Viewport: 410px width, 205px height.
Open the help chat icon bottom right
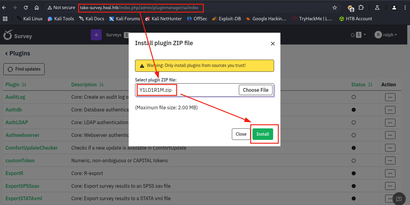coord(399,199)
